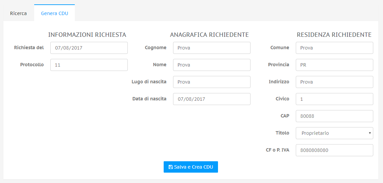This screenshot has height=183, width=383.
Task: Click the Civico number field
Action: tap(334, 99)
